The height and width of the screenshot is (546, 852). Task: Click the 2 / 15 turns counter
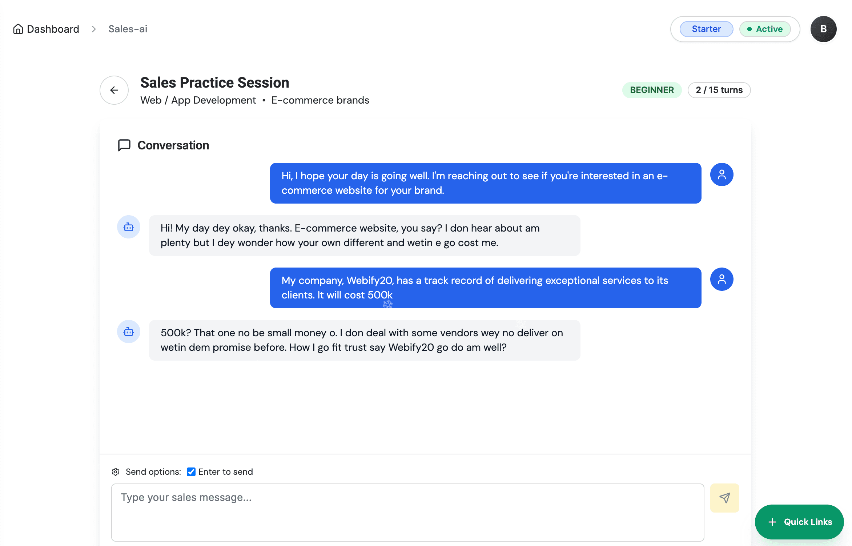click(719, 90)
